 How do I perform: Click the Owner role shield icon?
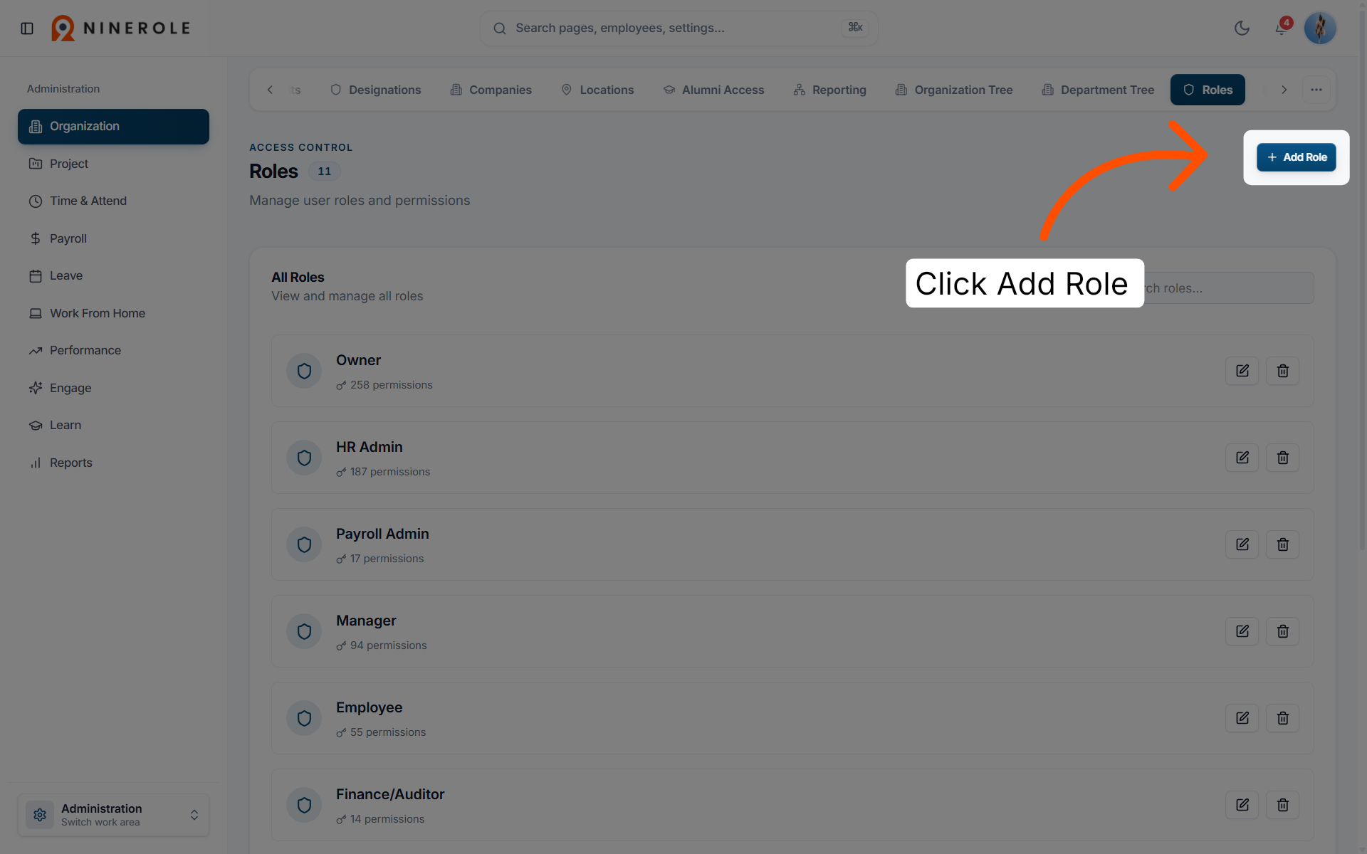click(x=304, y=371)
